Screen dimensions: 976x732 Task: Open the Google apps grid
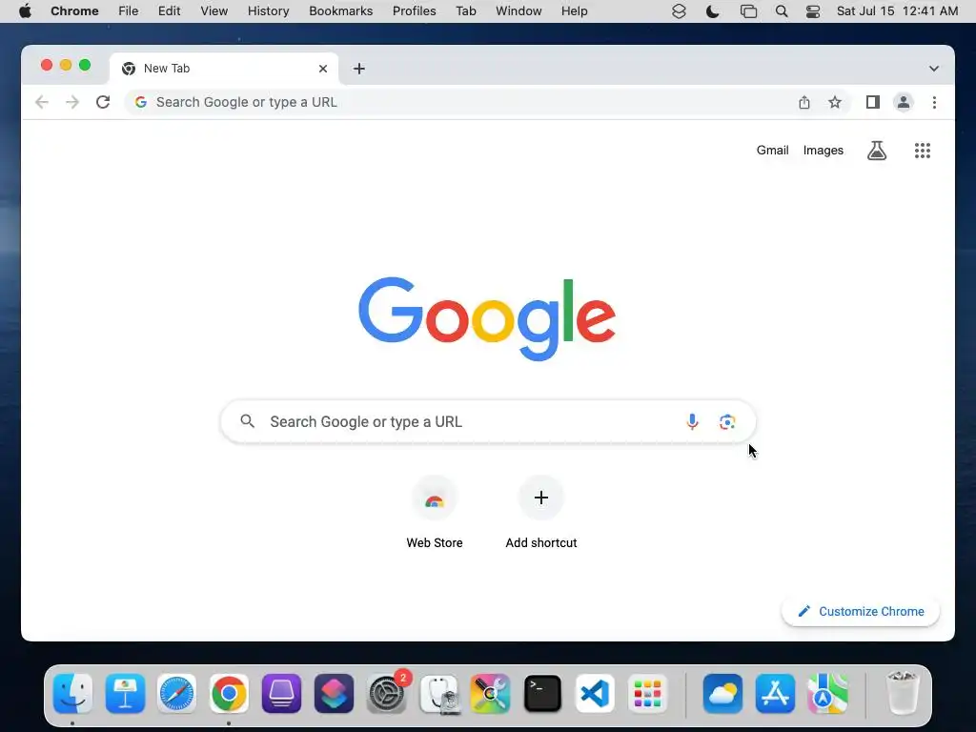pos(922,150)
